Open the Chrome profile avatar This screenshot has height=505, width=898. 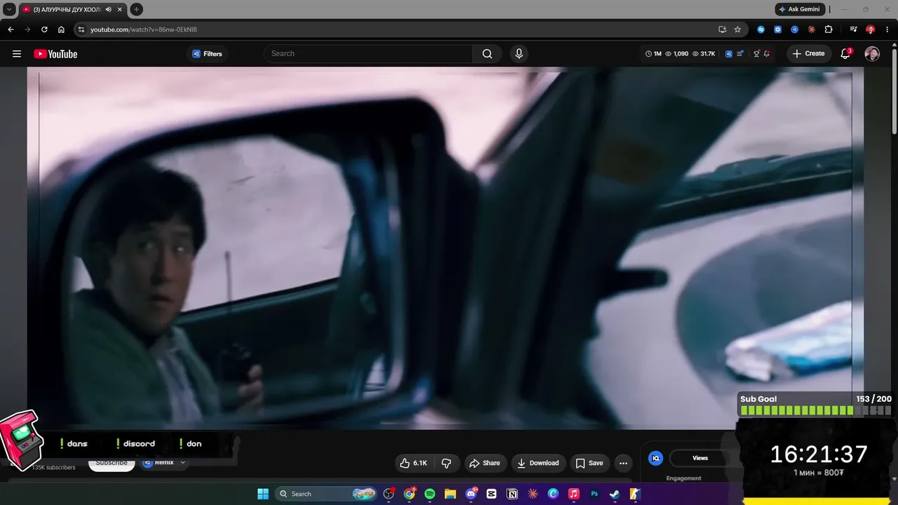[870, 29]
